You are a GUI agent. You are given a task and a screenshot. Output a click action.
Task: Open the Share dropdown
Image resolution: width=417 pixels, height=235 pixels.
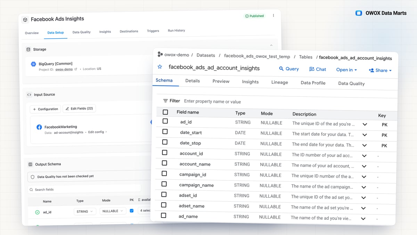pos(380,70)
